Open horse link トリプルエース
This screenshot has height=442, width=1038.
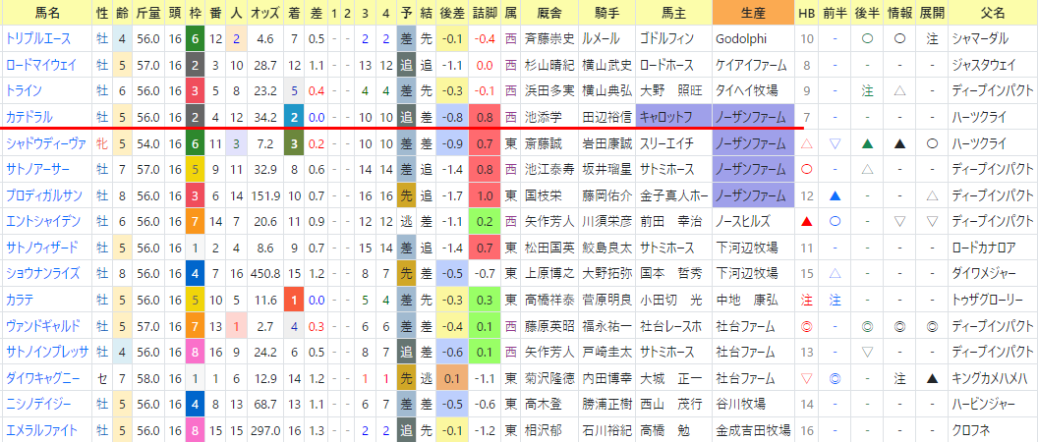[x=37, y=39]
